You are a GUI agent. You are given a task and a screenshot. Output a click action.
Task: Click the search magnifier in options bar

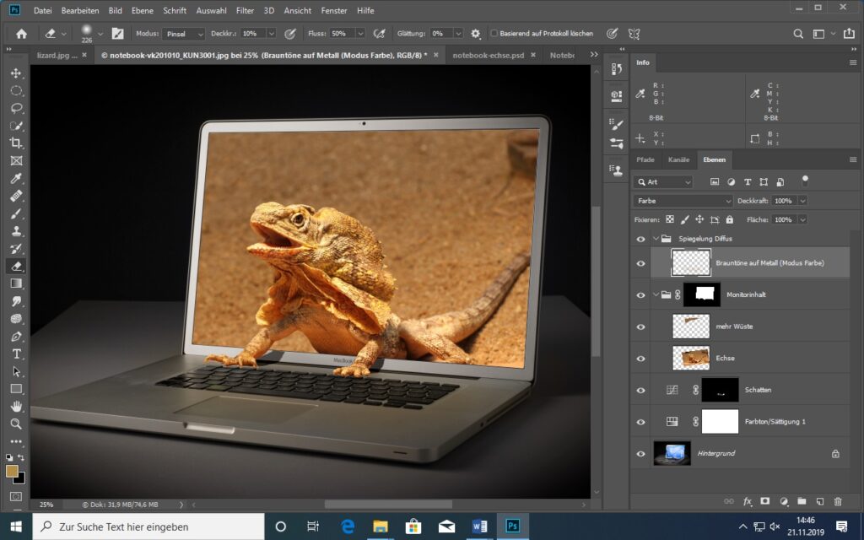(798, 34)
